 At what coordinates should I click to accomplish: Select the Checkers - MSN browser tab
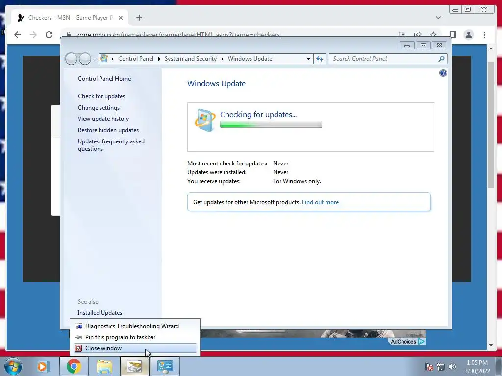coord(70,18)
